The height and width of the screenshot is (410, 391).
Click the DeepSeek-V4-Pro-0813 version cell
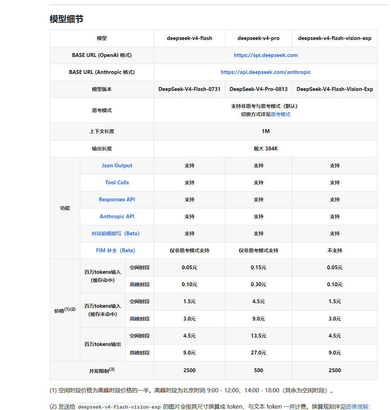point(259,89)
